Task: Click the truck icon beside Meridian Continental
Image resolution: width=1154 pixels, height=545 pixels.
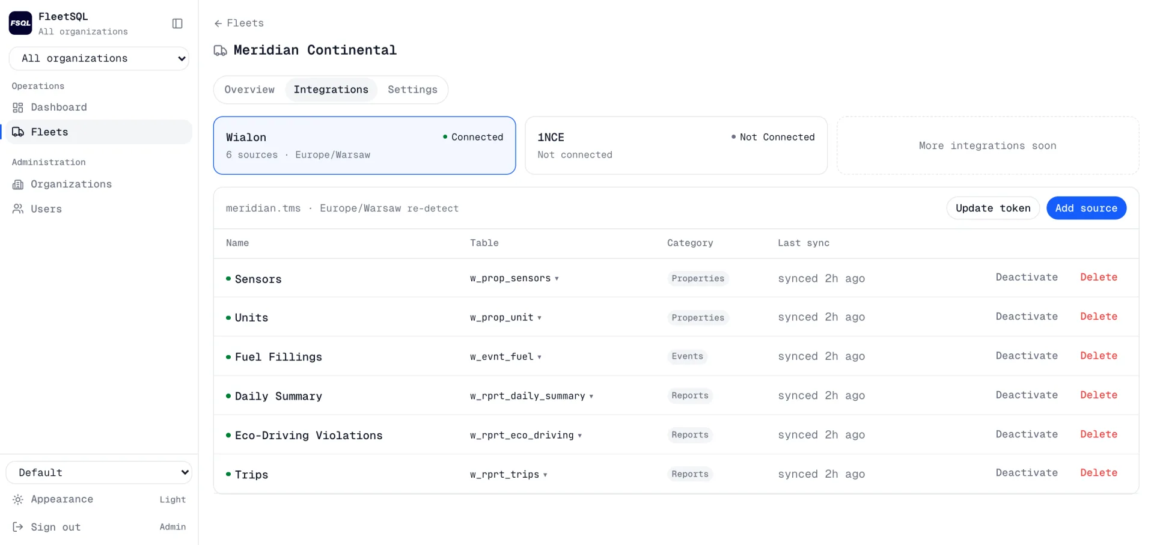Action: [x=221, y=50]
